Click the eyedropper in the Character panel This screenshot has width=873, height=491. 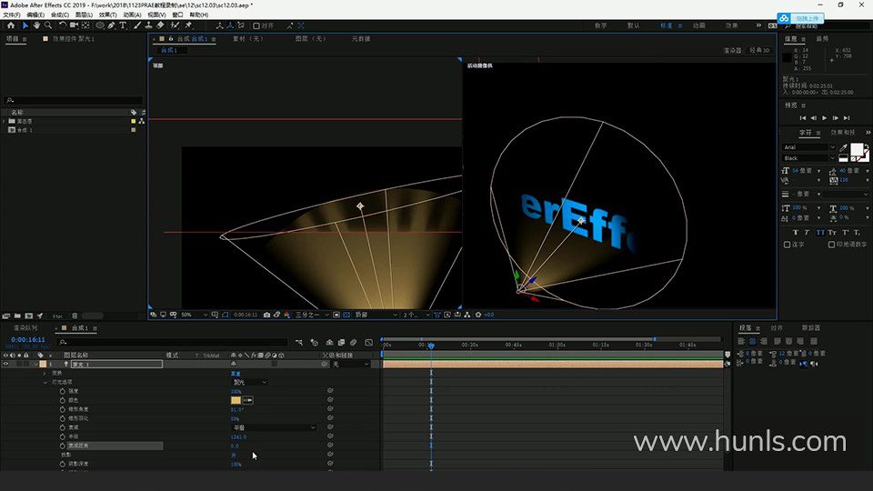tap(844, 147)
